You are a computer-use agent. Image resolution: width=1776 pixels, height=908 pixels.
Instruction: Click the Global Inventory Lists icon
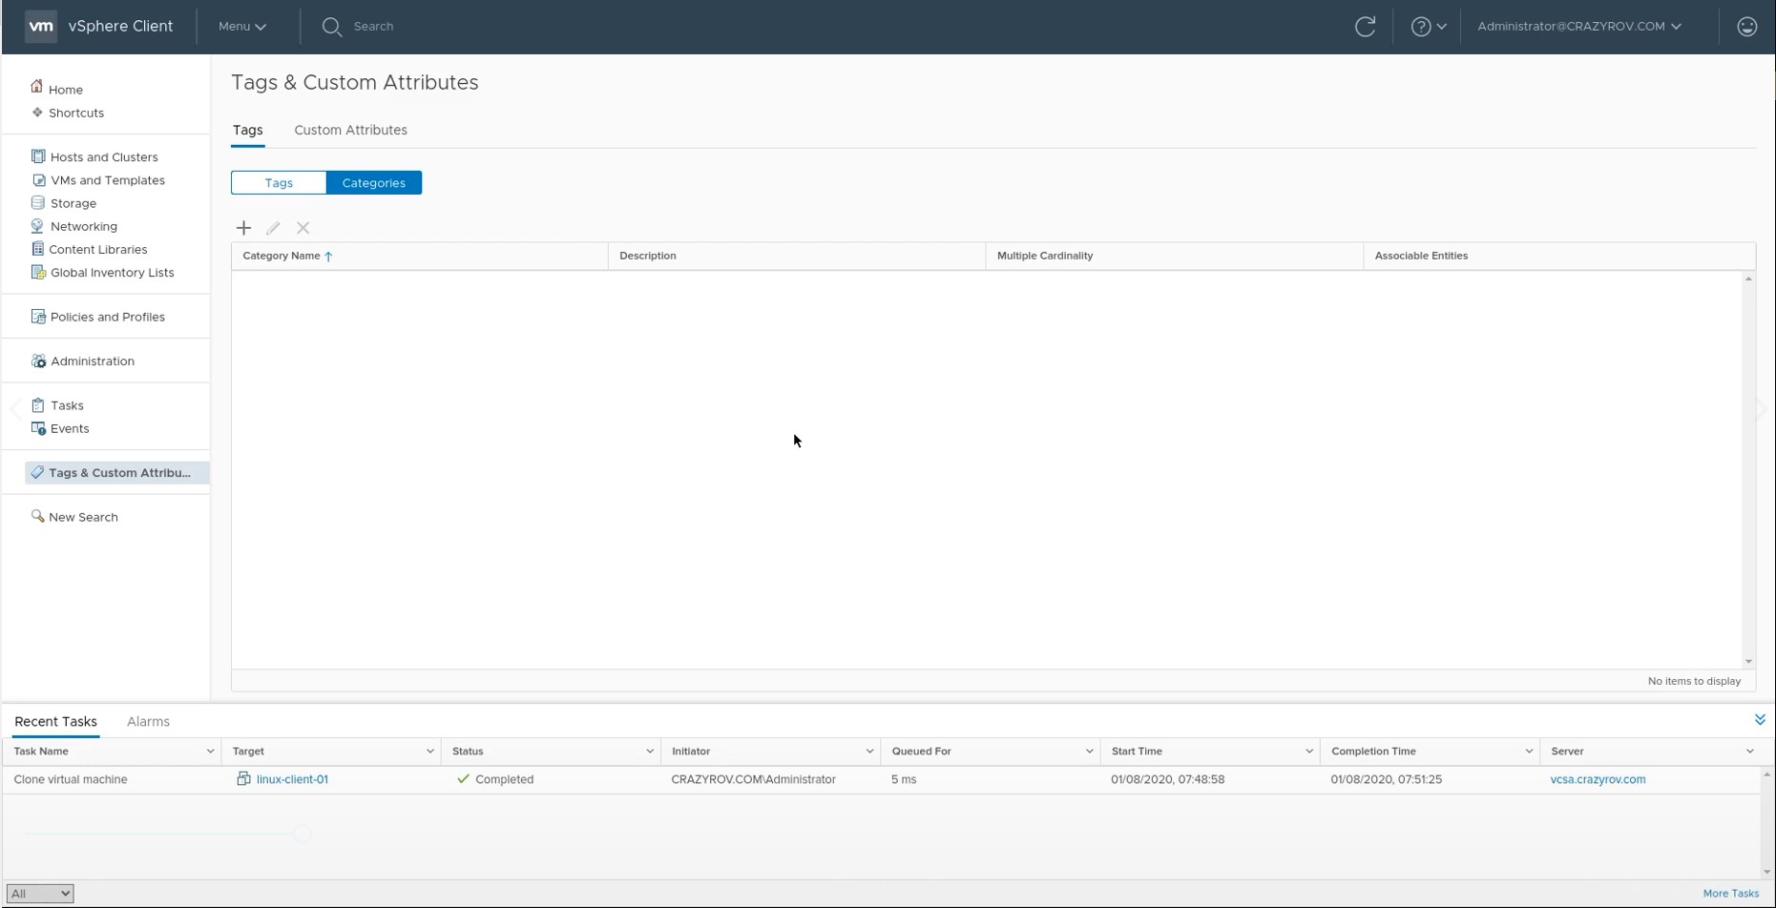click(x=38, y=272)
